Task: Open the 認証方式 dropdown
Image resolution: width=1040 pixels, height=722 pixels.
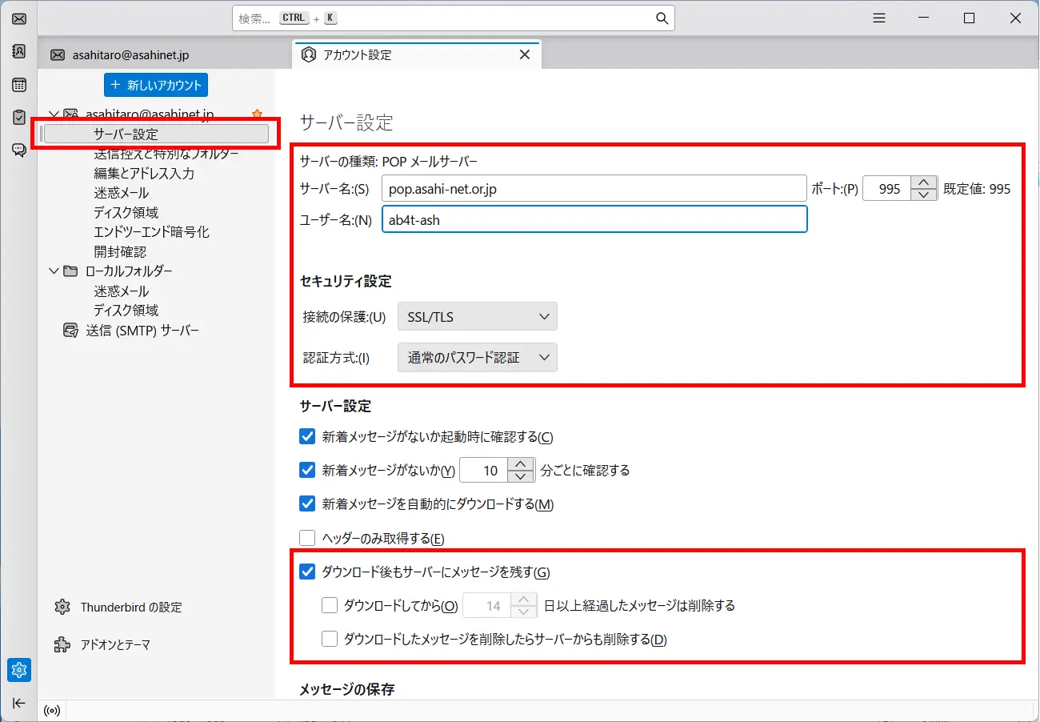Action: [477, 357]
